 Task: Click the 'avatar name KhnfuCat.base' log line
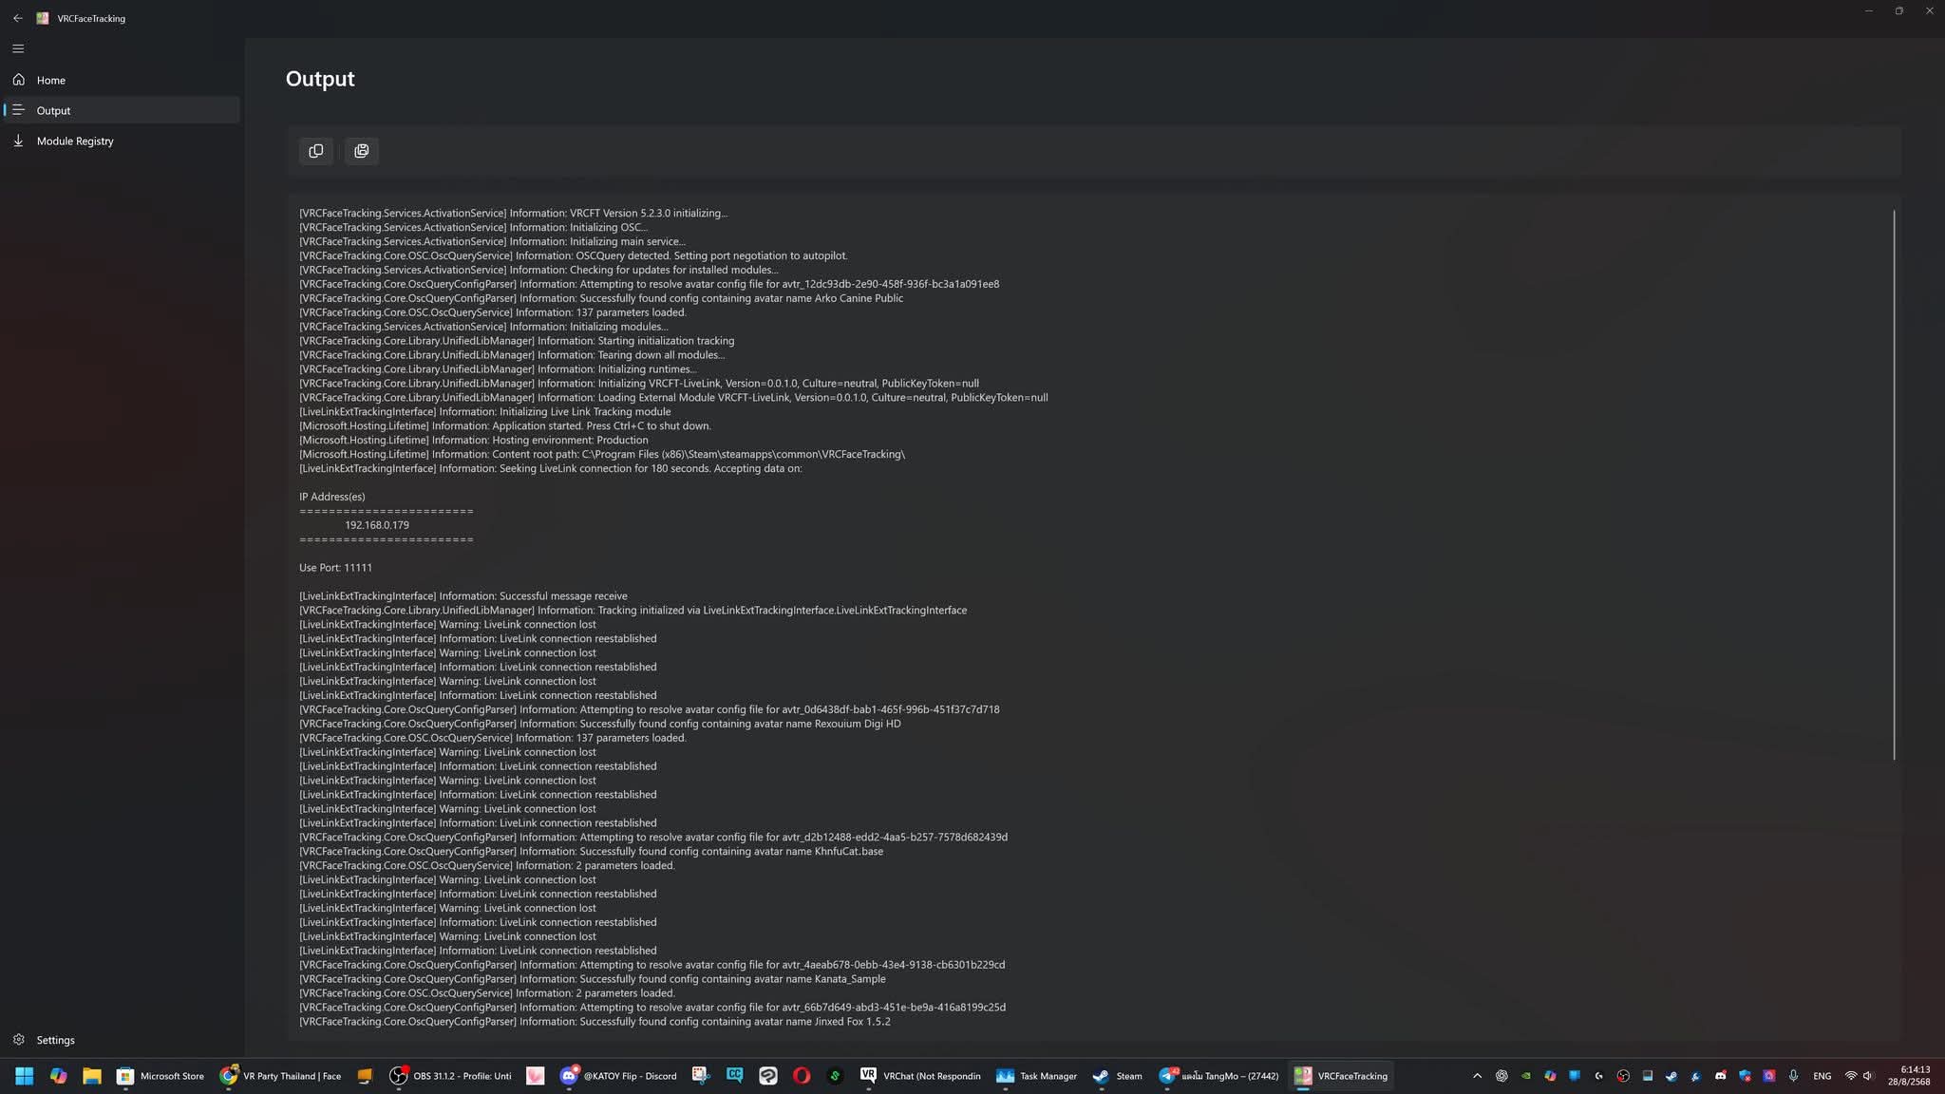pyautogui.click(x=591, y=852)
